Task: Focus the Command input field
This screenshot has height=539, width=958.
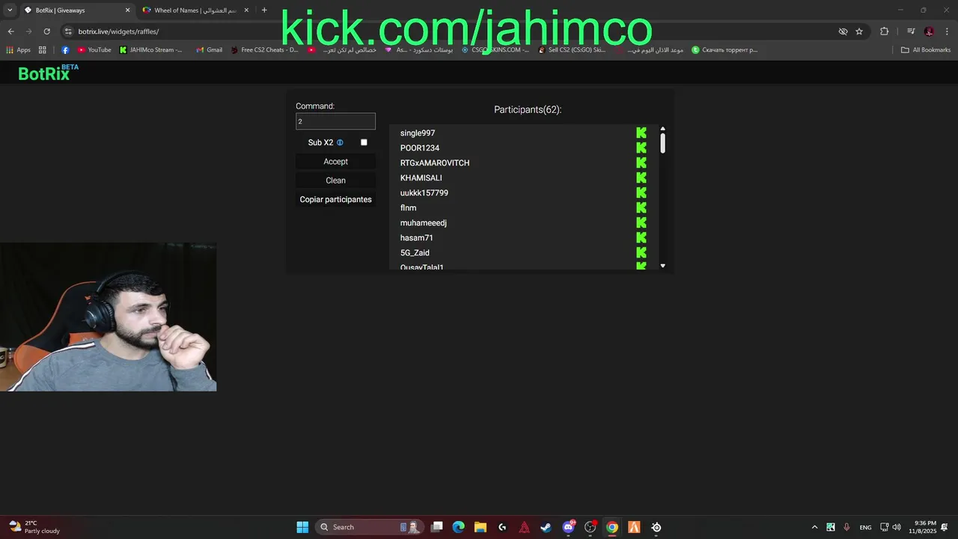Action: pos(335,121)
